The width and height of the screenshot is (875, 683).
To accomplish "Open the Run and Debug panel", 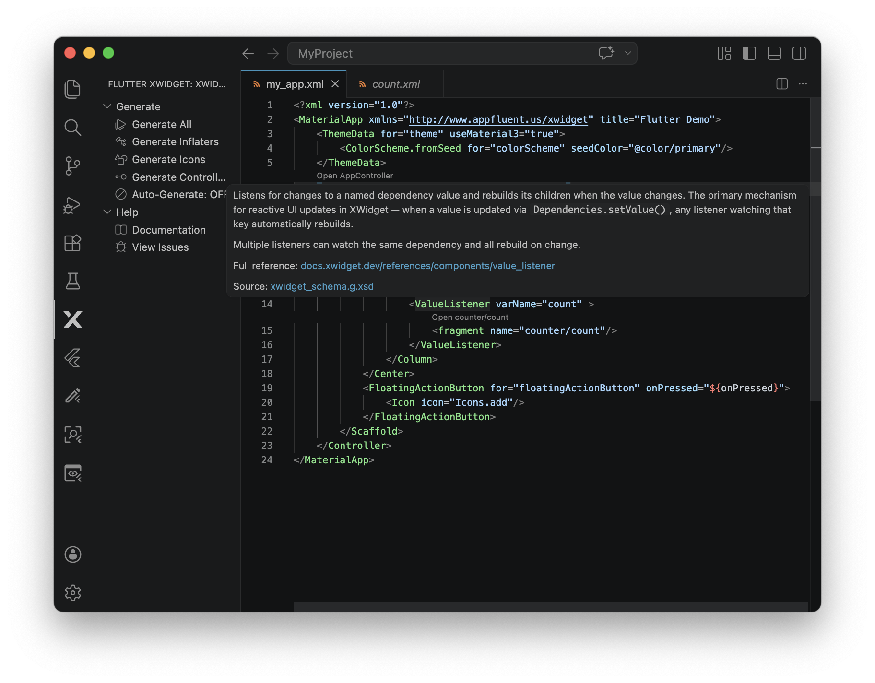I will click(x=72, y=205).
